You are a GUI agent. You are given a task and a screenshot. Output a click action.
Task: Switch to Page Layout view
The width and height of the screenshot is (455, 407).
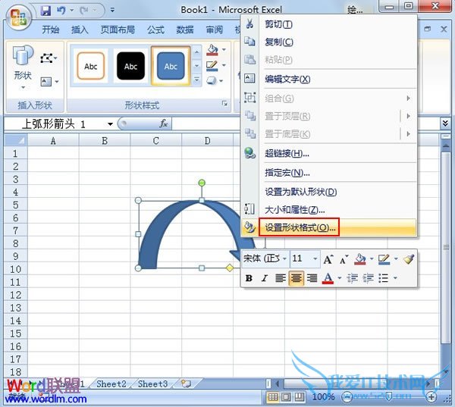click(x=286, y=396)
